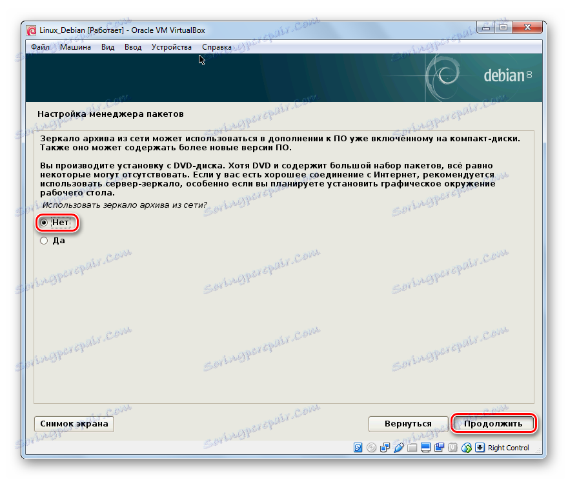Click the CPU virtualization chip status icon
568x480 pixels.
click(x=453, y=448)
